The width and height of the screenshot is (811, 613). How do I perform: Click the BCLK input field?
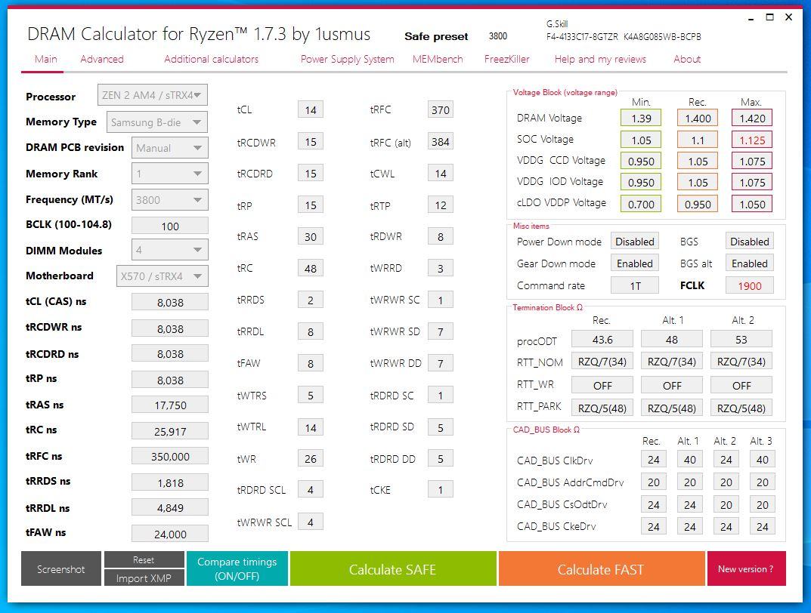pos(169,226)
